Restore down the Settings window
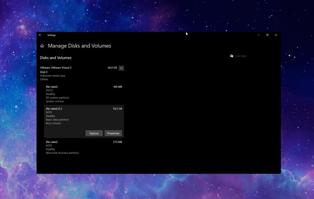Screen dimensions: 314x199 pyautogui.click(x=267, y=35)
